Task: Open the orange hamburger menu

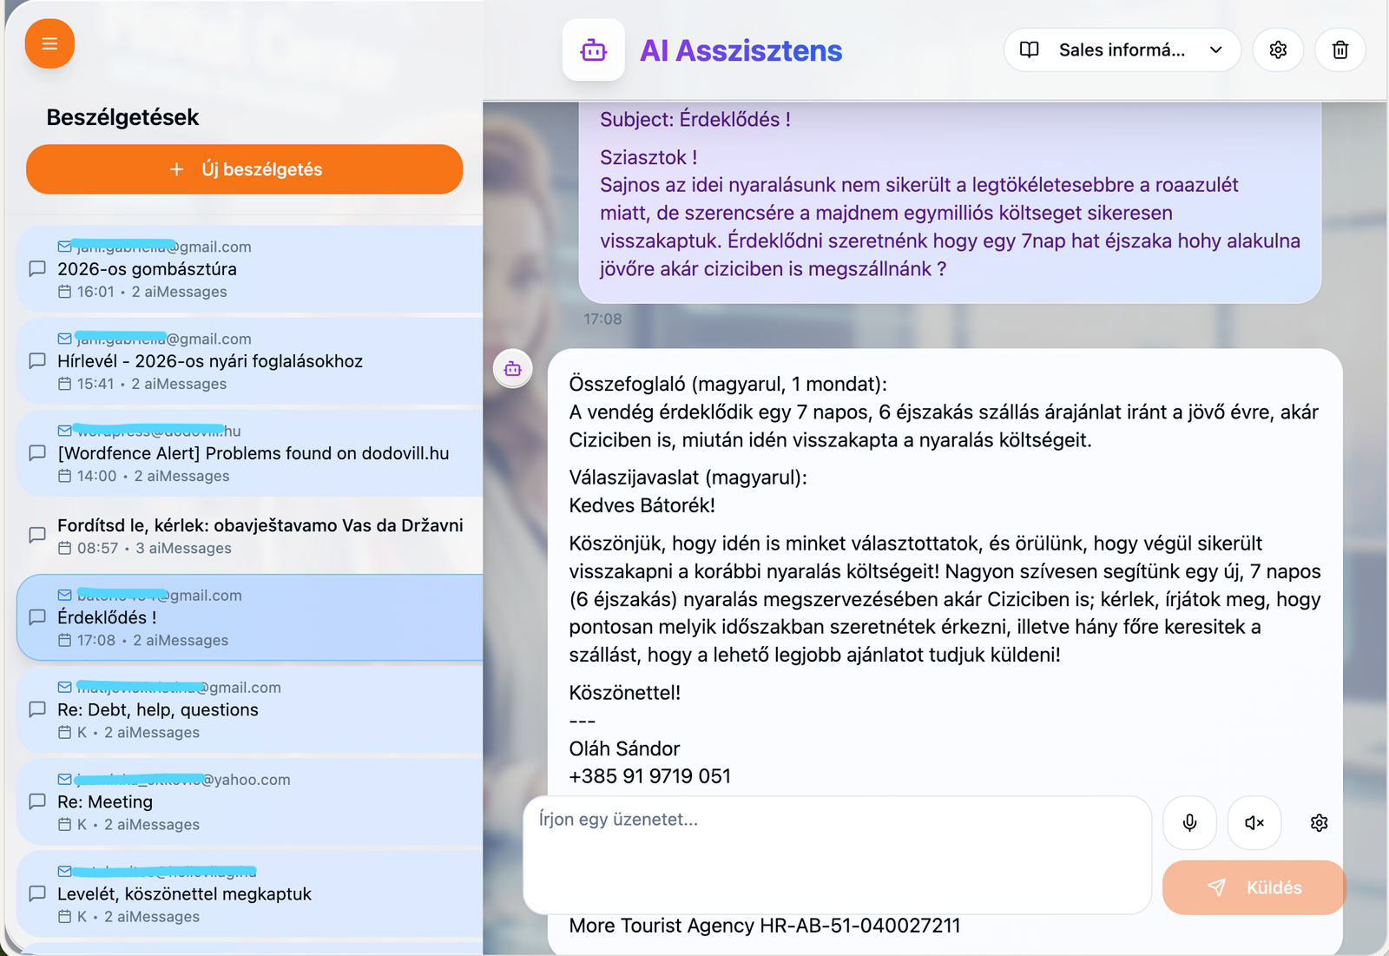Action: pos(49,43)
